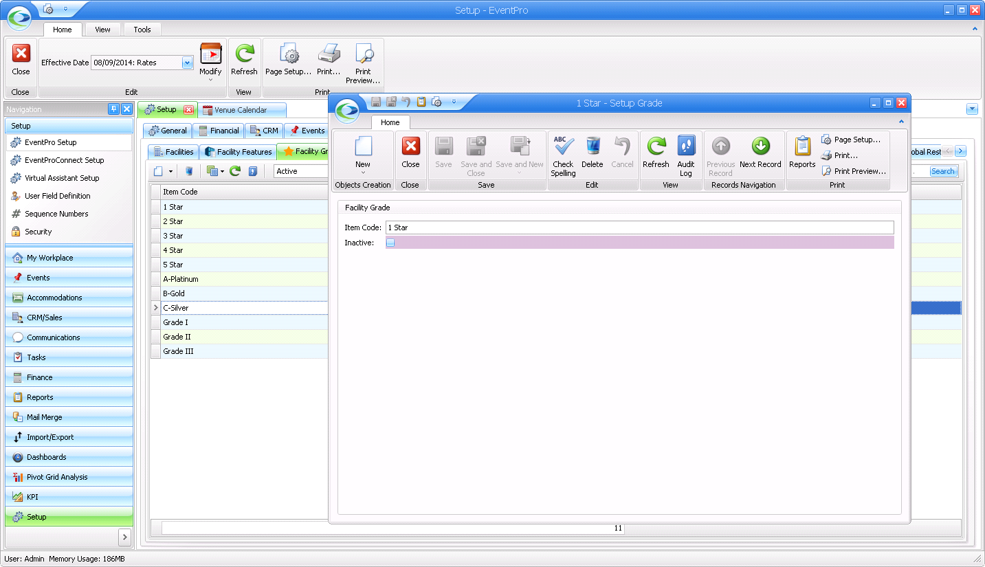Close the Setup document tab
This screenshot has height=567, width=985.
tap(188, 110)
